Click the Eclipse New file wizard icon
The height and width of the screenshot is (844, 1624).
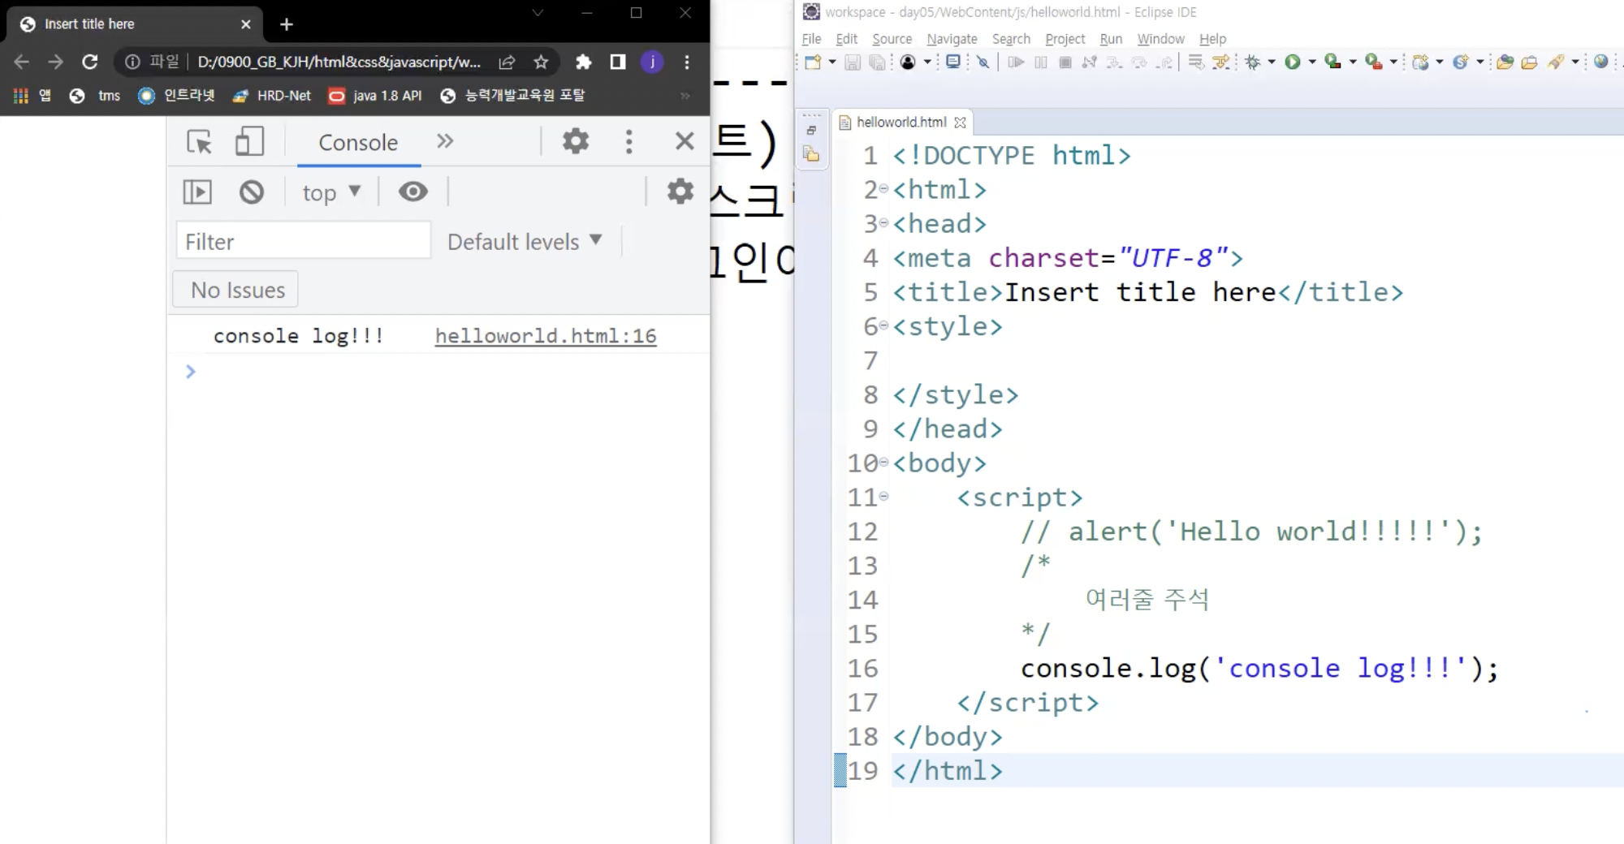coord(813,62)
